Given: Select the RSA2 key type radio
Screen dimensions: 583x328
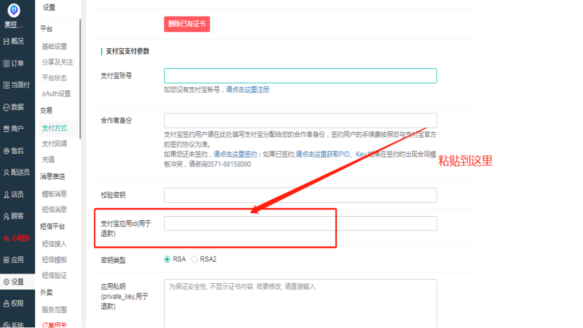Looking at the screenshot, I should coord(195,259).
